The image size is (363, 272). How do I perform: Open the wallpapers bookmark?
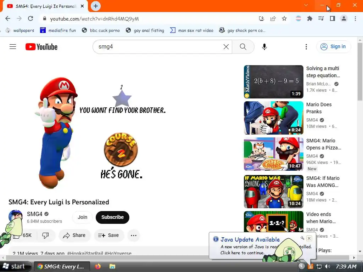coord(20,30)
